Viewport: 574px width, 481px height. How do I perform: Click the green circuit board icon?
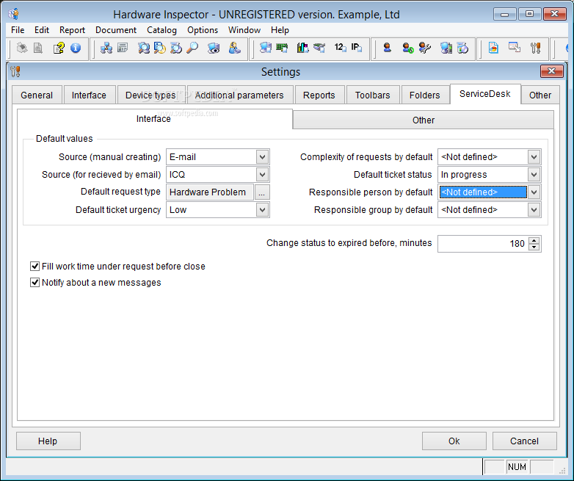tap(282, 48)
